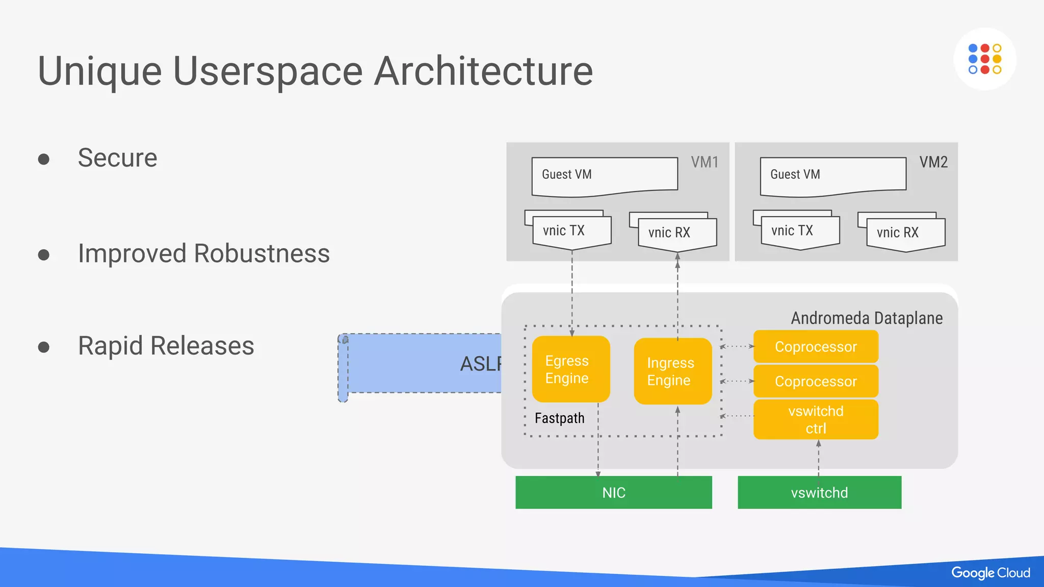This screenshot has height=587, width=1044.
Task: Select the vnic TX shape in VM1
Action: click(571, 231)
